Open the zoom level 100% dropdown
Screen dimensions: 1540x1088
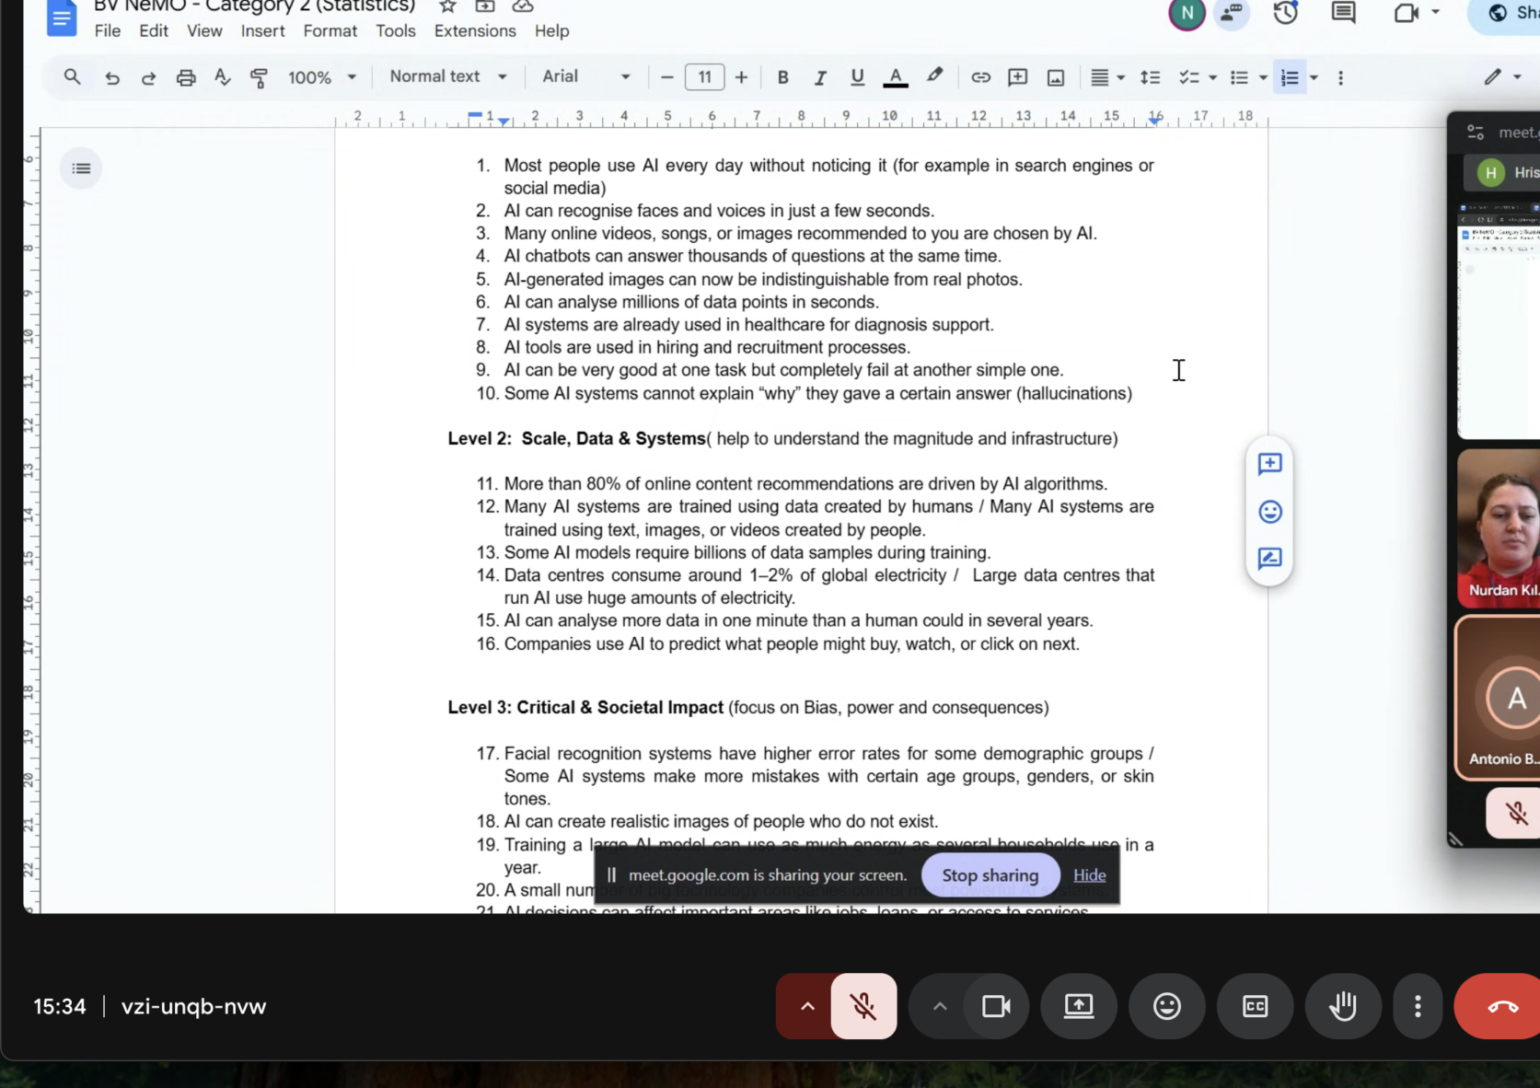(321, 77)
